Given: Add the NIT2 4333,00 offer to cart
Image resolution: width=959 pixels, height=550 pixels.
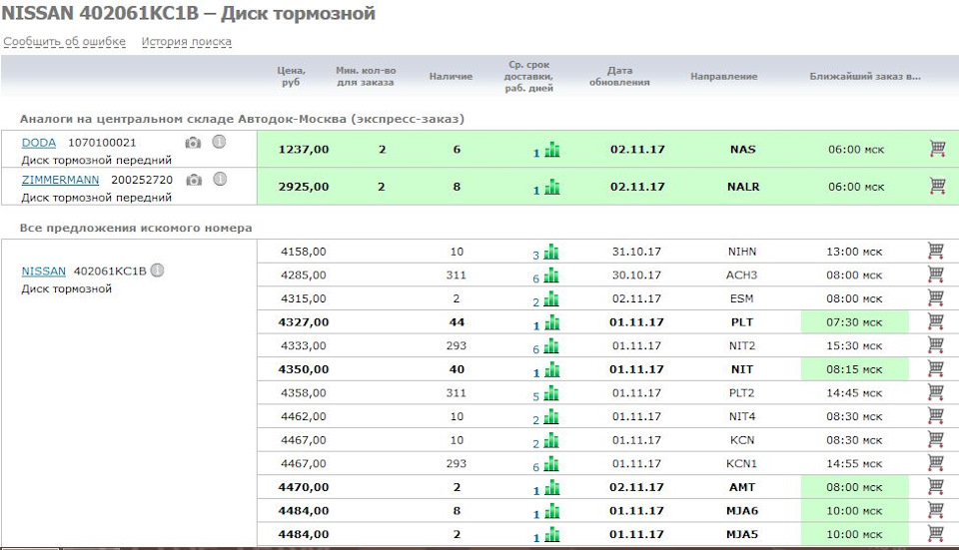Looking at the screenshot, I should point(935,344).
